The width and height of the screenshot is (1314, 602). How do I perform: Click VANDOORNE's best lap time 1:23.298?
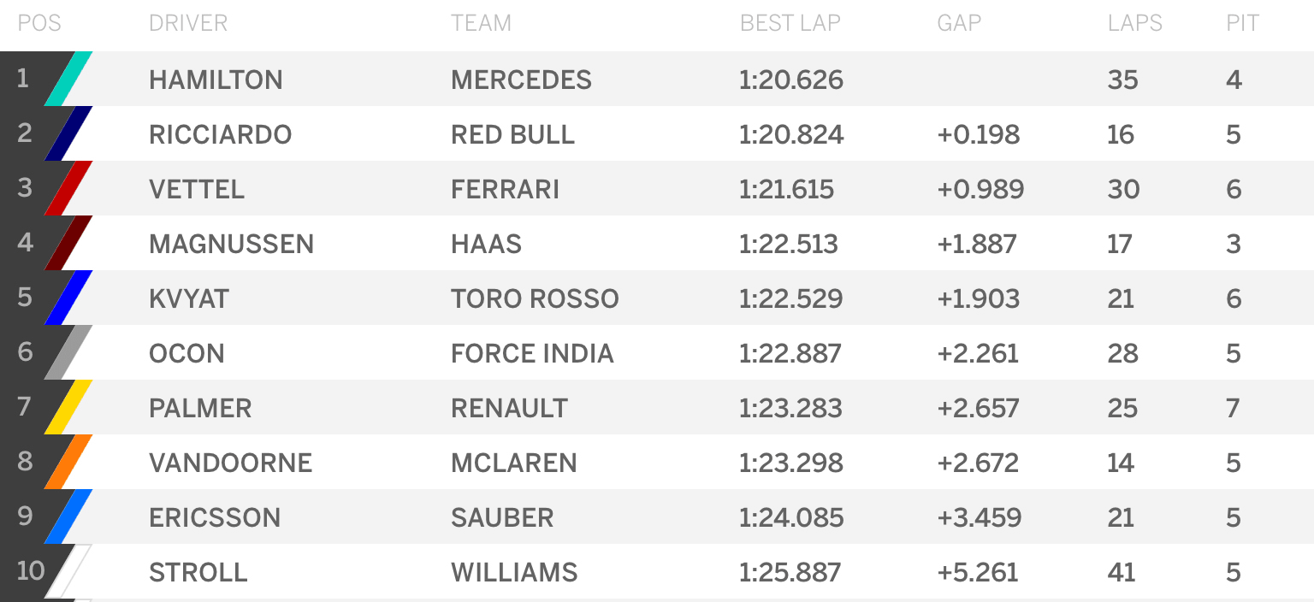[x=790, y=463]
